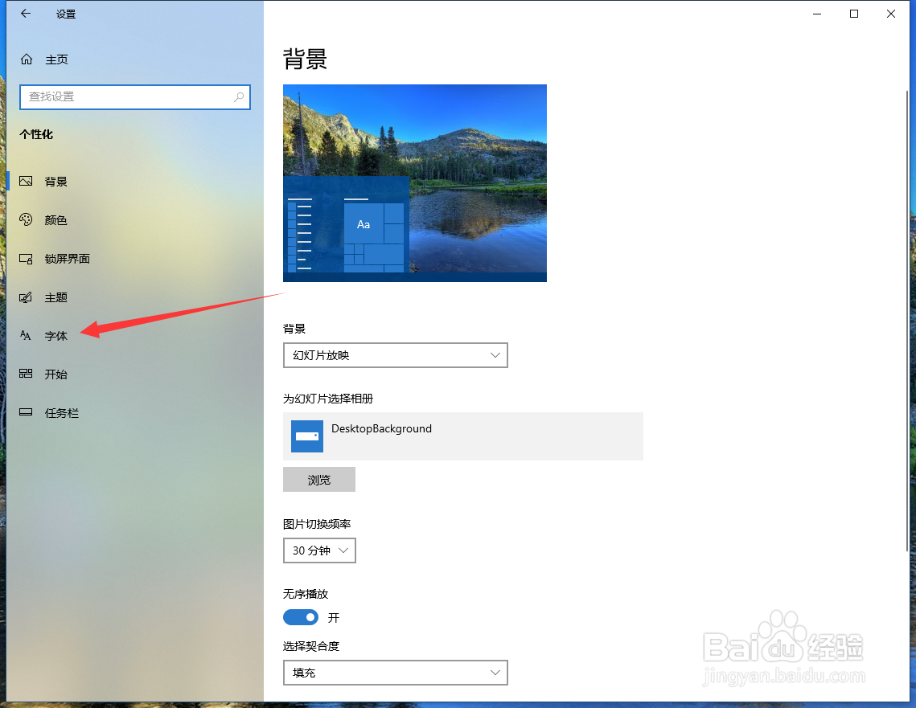Click the desktop background preview thumbnail
Viewport: 916px width, 708px height.
coord(414,182)
